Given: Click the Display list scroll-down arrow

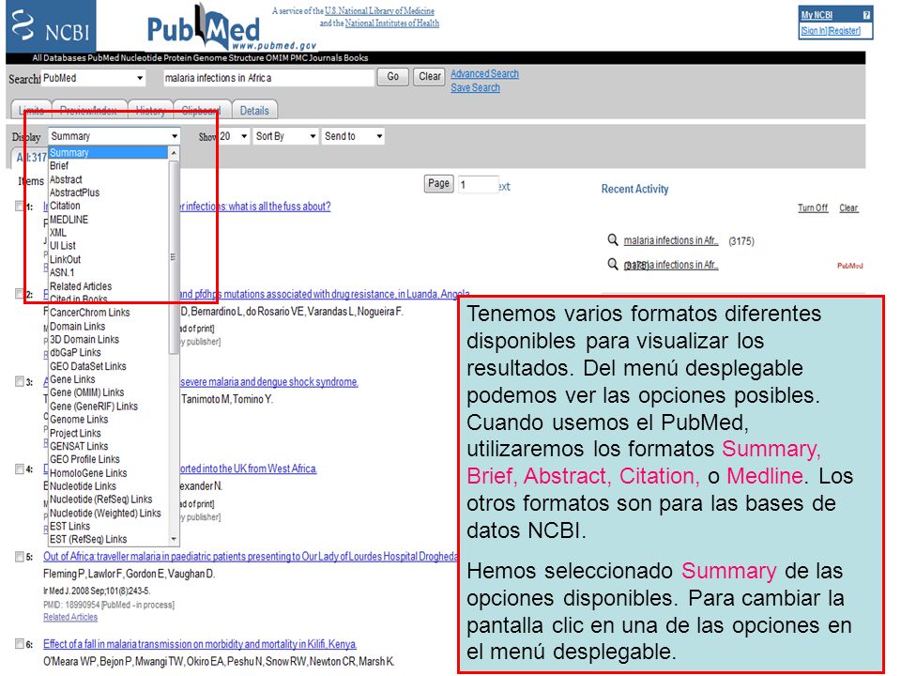Looking at the screenshot, I should coord(174,539).
